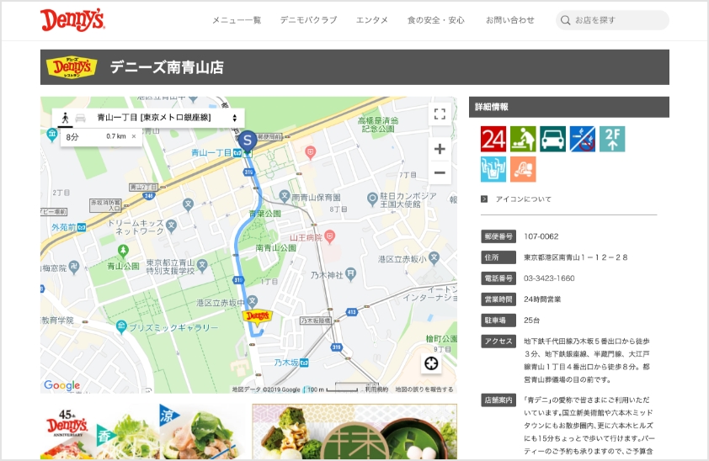Open メニュー一覧 in the top navigation
Image resolution: width=709 pixels, height=461 pixels.
tap(237, 20)
